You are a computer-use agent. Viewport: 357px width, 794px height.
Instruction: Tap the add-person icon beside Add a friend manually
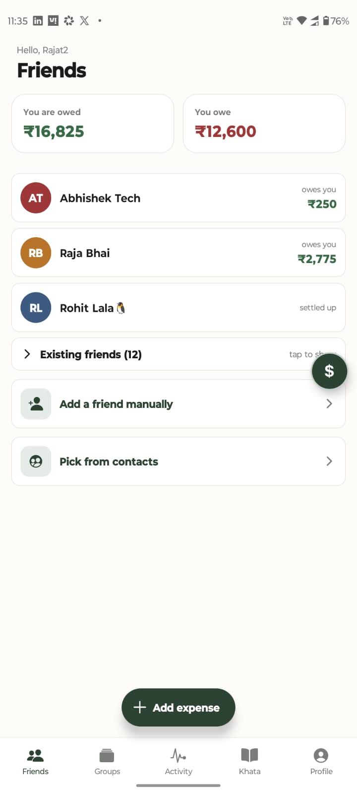click(36, 404)
